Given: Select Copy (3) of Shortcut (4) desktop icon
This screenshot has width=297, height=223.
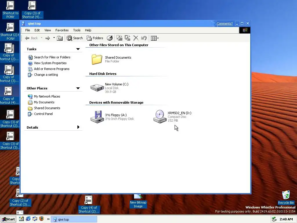Looking at the screenshot, I should (x=32, y=10).
